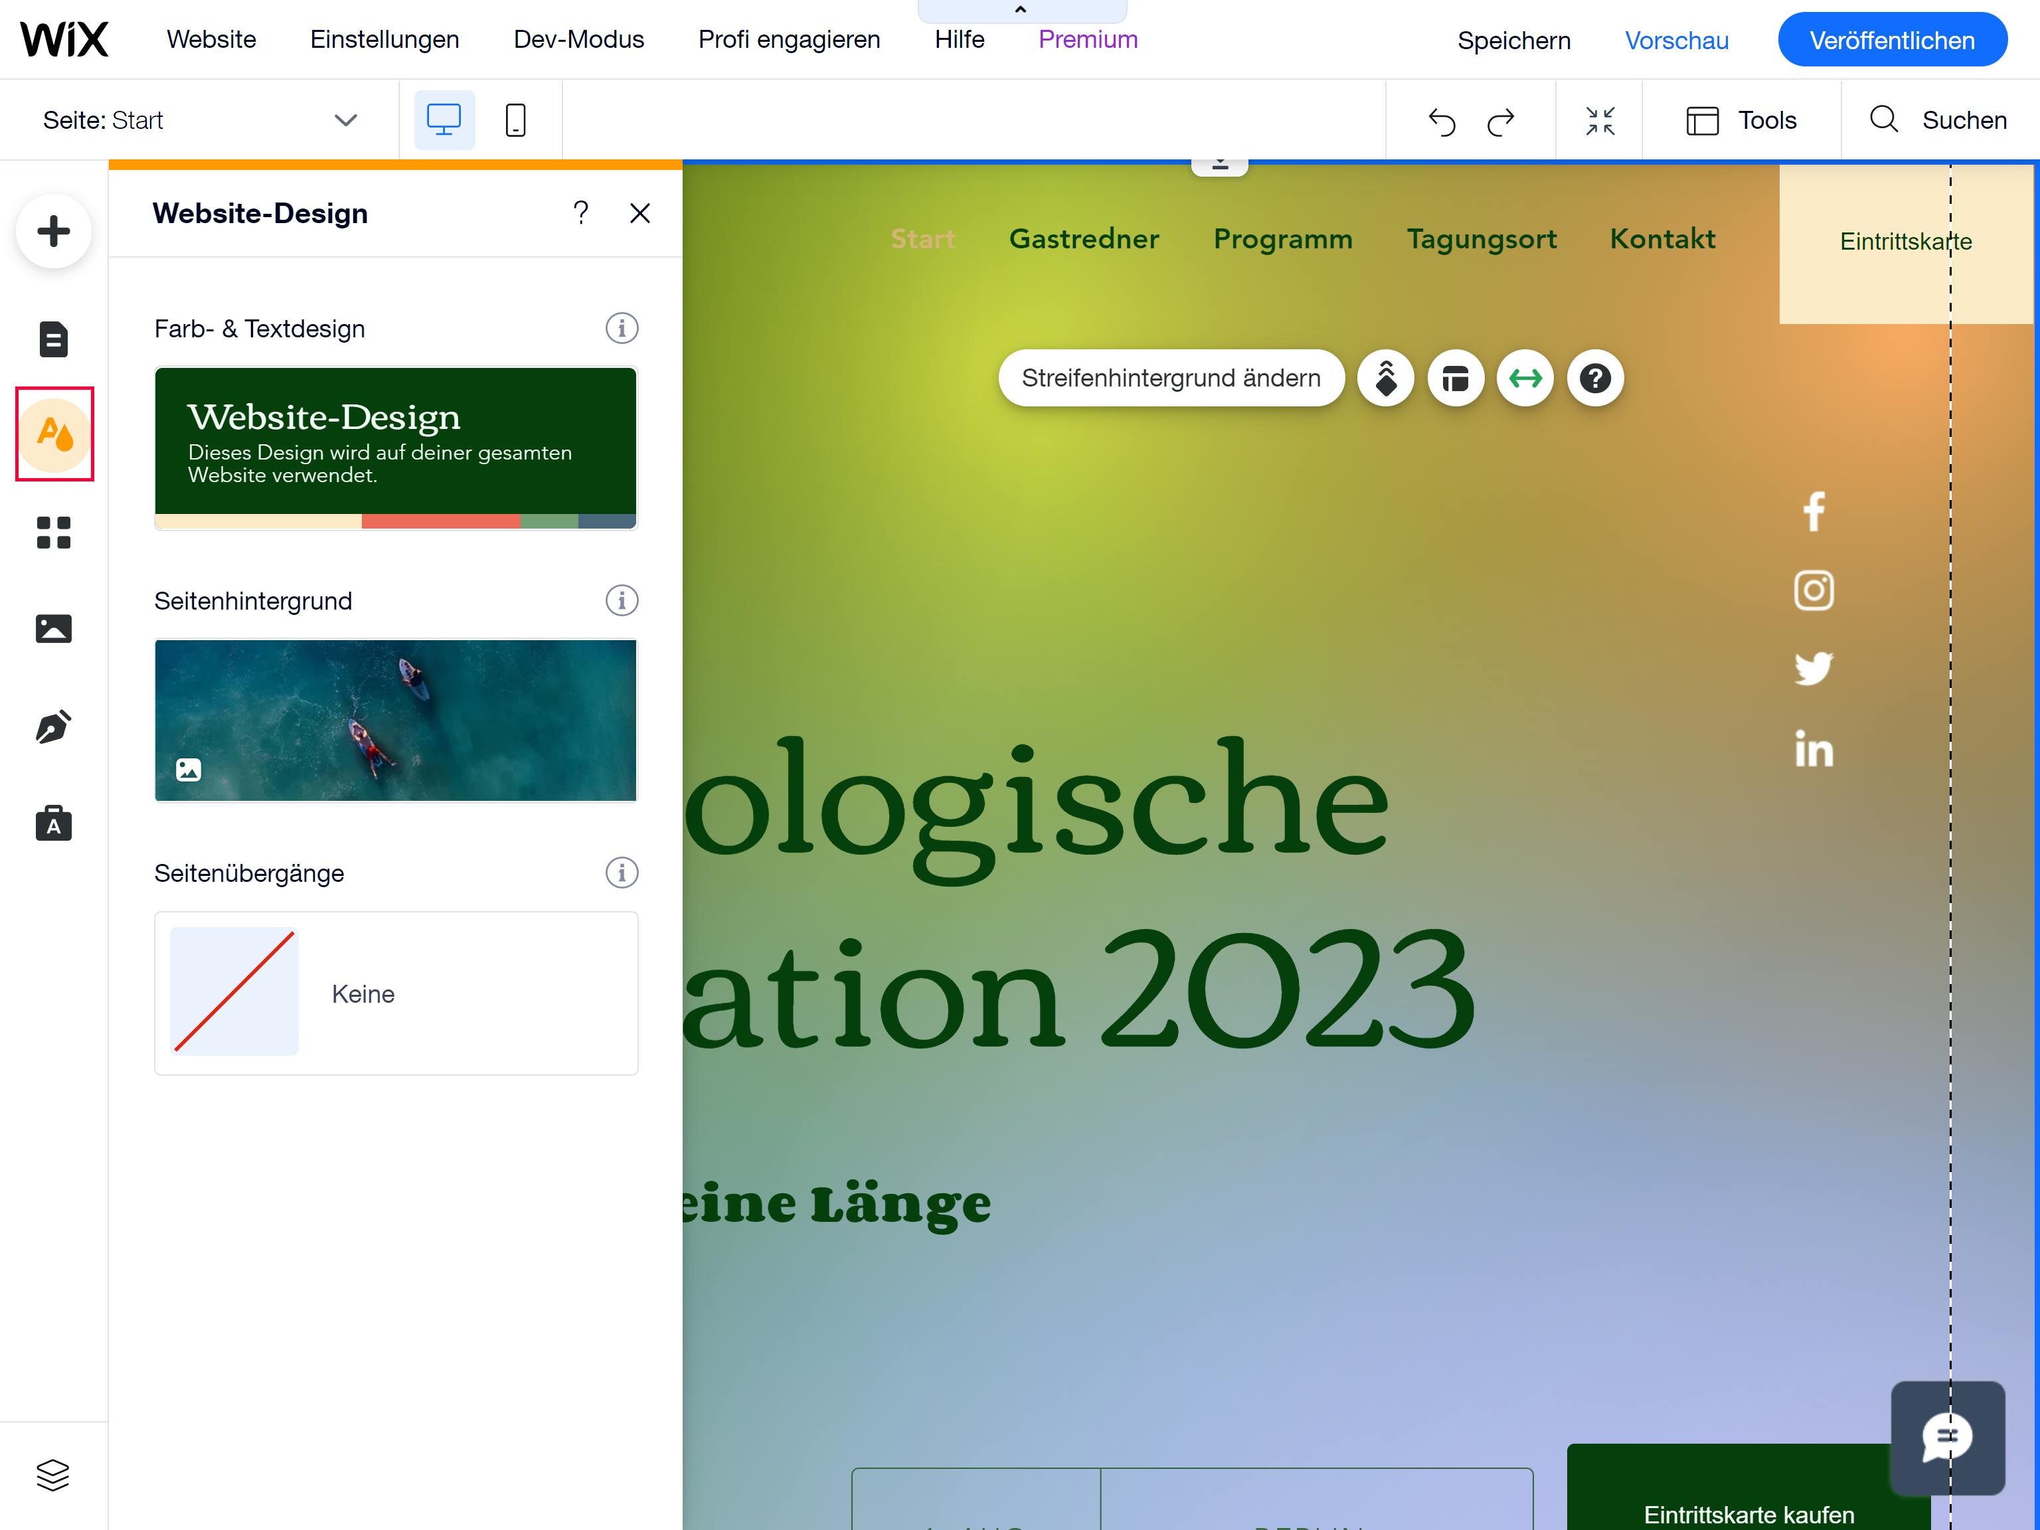Click the Seitenhintergrund image thumbnail
This screenshot has height=1530, width=2040.
[x=396, y=719]
